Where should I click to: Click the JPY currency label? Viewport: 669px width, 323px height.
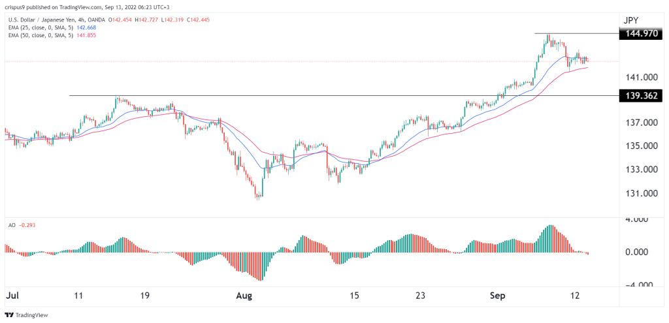coord(630,19)
